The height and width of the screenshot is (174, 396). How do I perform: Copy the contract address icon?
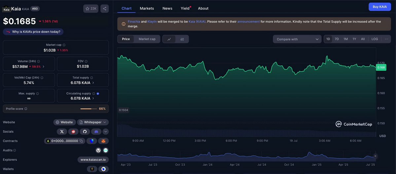[x=81, y=141]
